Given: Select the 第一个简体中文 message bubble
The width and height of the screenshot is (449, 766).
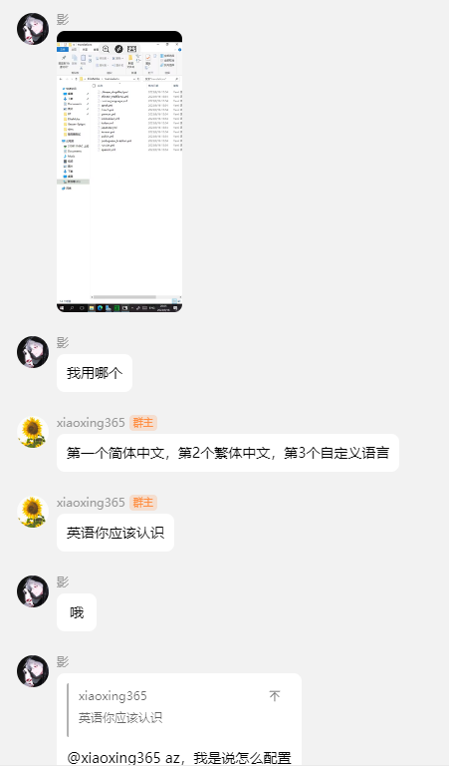Looking at the screenshot, I should tap(228, 453).
